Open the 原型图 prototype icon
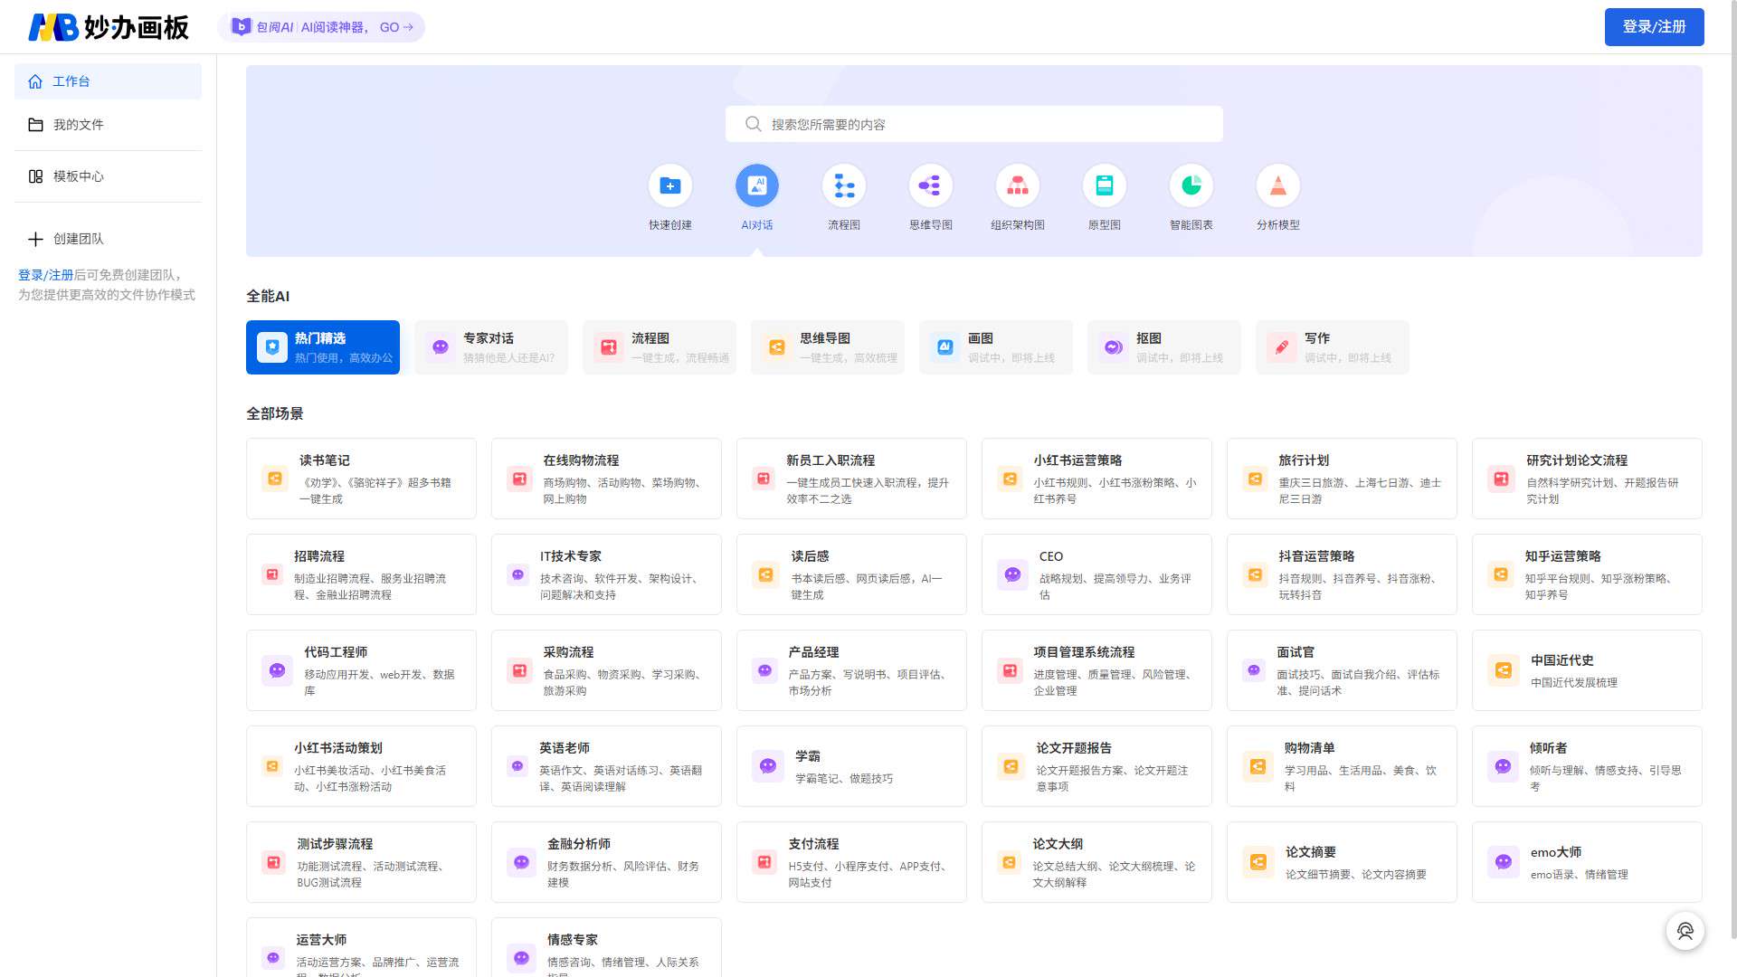The height and width of the screenshot is (977, 1737). [x=1104, y=185]
